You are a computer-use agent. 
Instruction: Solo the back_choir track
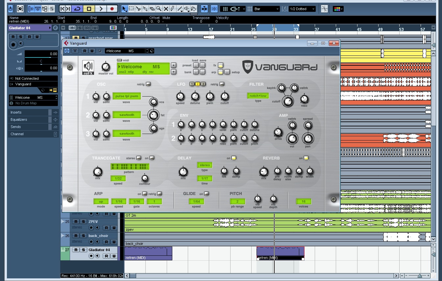tap(84, 236)
